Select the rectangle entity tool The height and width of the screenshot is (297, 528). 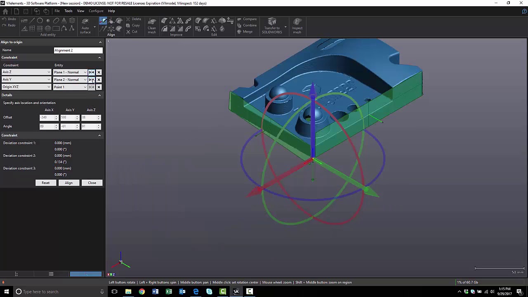[56, 28]
